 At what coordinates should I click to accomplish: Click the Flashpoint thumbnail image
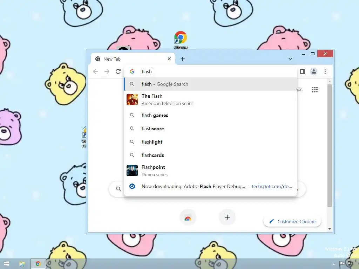[x=132, y=171]
